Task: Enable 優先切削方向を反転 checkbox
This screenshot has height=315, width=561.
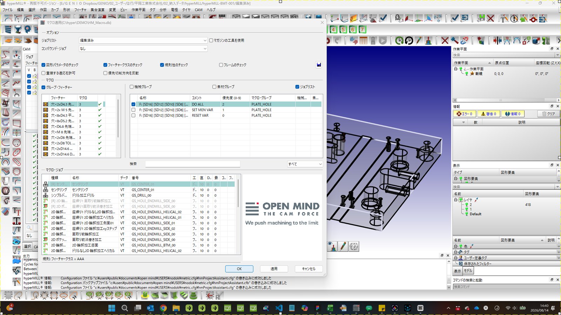Action: [x=105, y=73]
